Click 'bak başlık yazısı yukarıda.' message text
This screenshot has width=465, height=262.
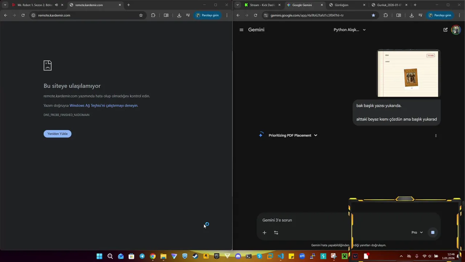pyautogui.click(x=379, y=106)
